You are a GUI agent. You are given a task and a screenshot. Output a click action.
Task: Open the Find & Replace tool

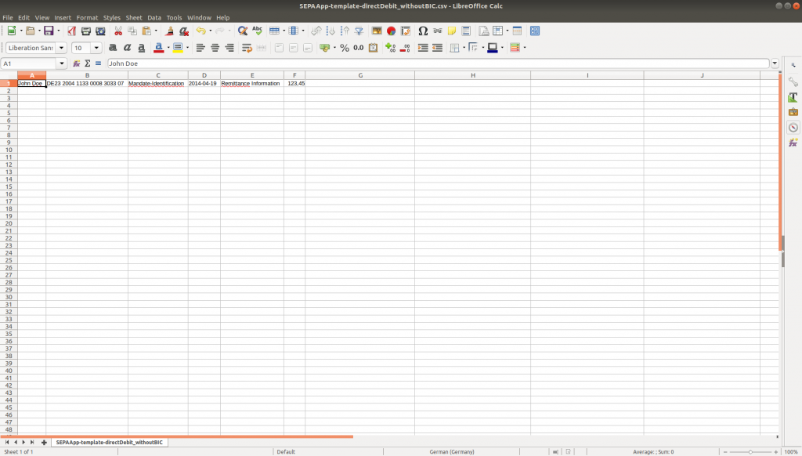(243, 31)
